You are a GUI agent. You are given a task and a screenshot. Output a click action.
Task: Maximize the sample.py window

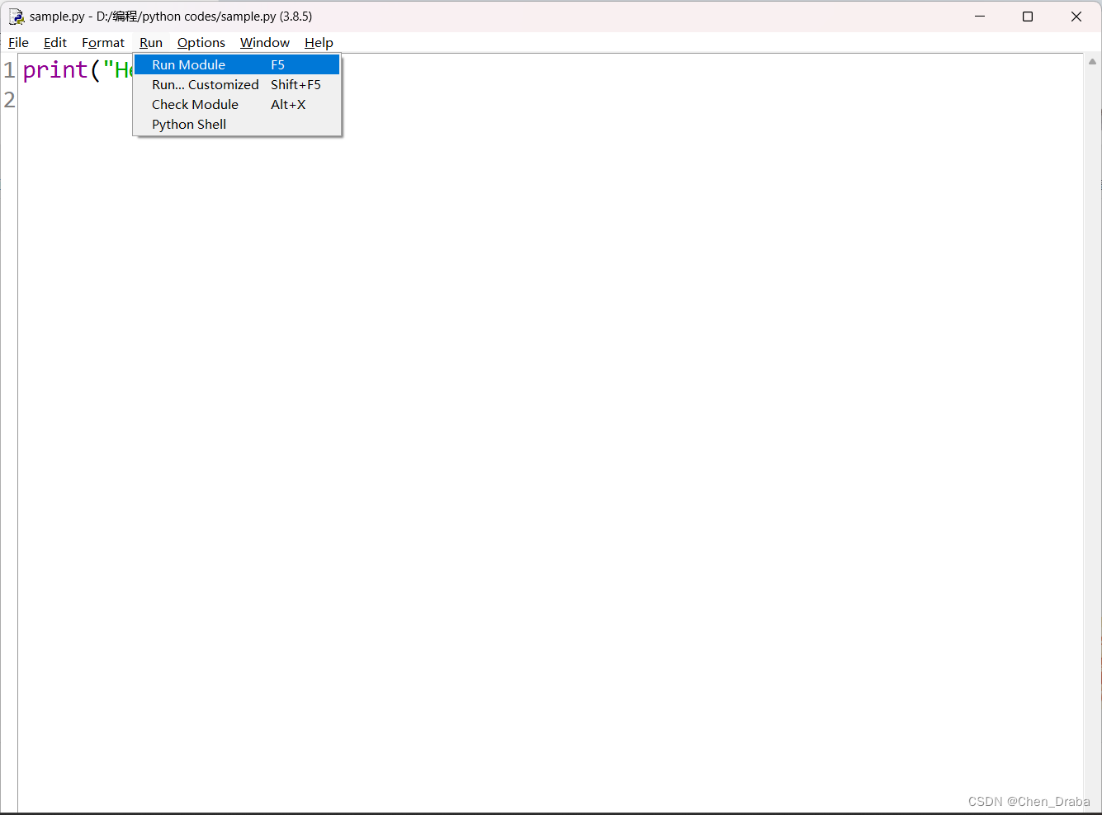pos(1028,17)
